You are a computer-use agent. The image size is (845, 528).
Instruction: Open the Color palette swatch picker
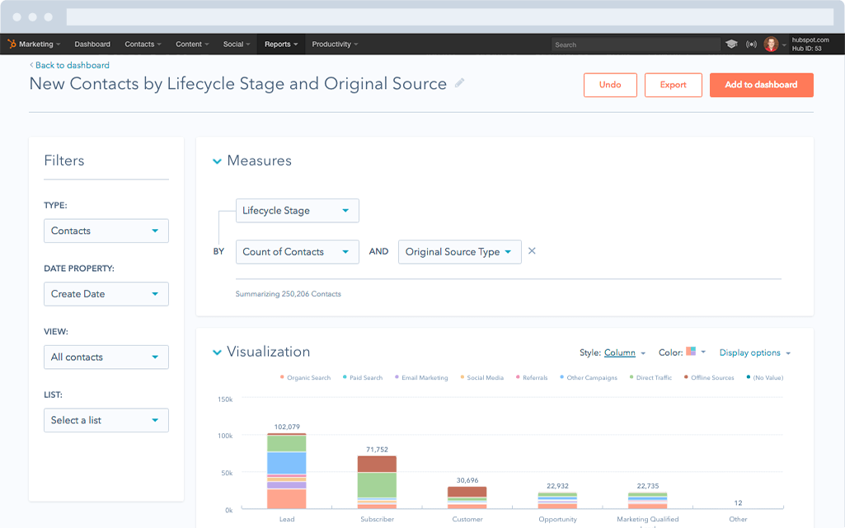point(695,352)
